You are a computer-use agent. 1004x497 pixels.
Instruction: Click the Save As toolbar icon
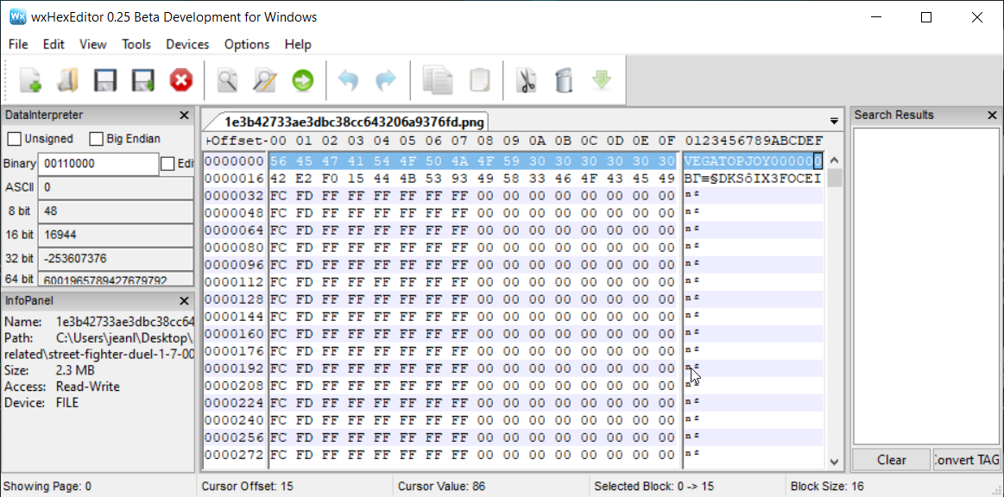click(142, 80)
